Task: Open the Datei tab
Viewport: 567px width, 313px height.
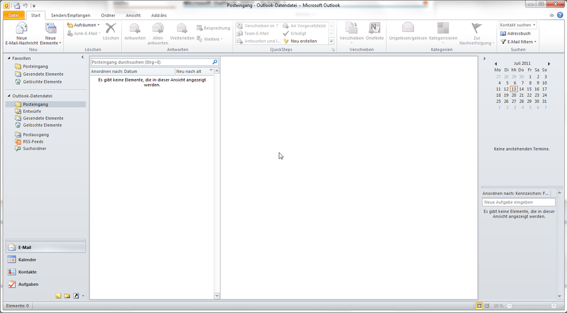Action: [14, 15]
